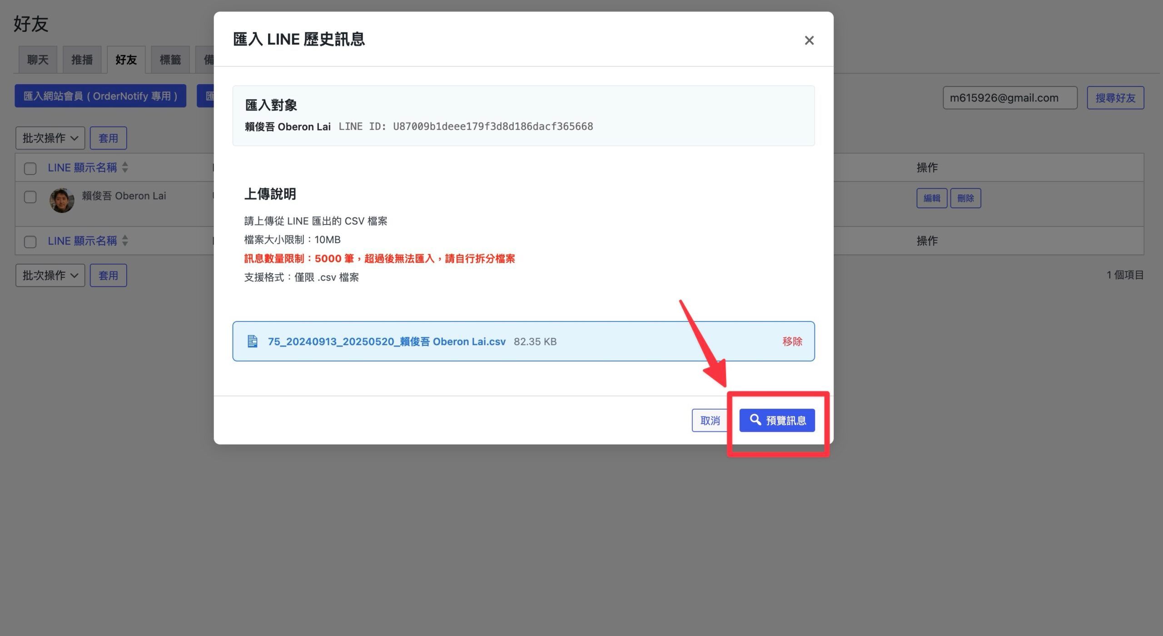The width and height of the screenshot is (1163, 636).
Task: Click the 匯入網站會員 (OrderNotify 專用) button
Action: tap(100, 96)
